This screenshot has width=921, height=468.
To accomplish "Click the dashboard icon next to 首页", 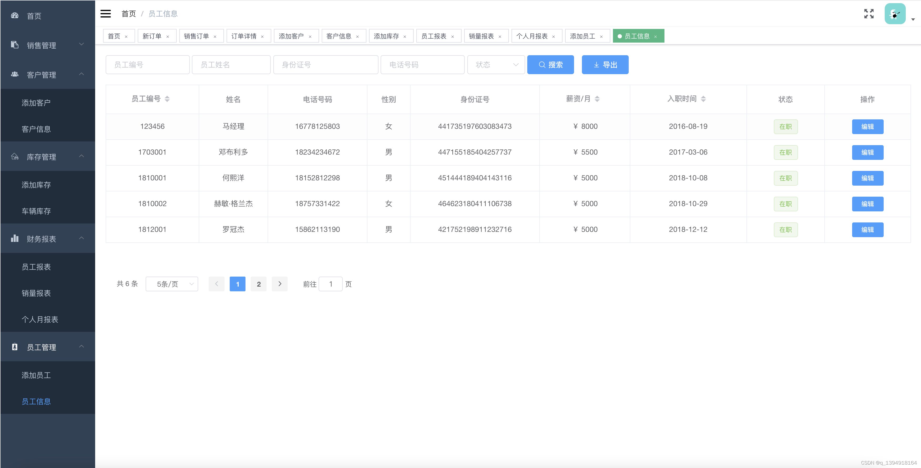I will [x=15, y=15].
